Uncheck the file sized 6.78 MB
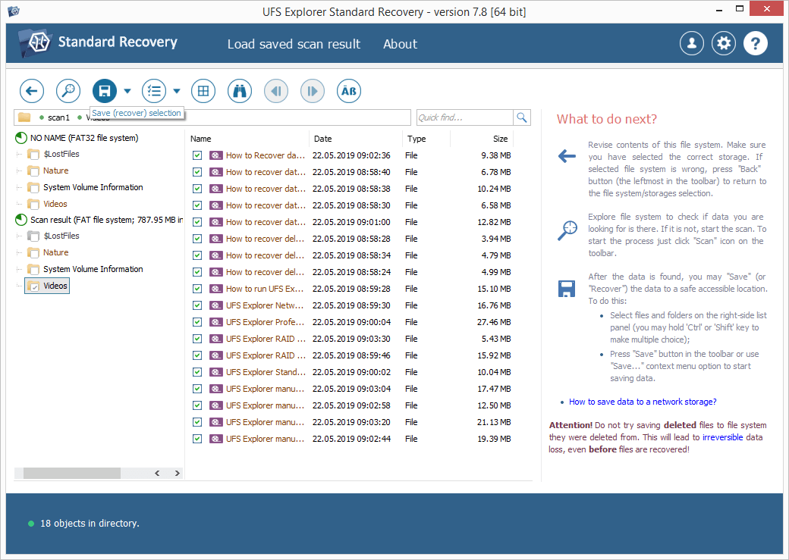789x560 pixels. click(x=197, y=172)
